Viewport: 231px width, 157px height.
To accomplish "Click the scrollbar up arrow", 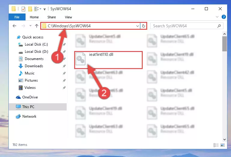I will pyautogui.click(x=224, y=34).
